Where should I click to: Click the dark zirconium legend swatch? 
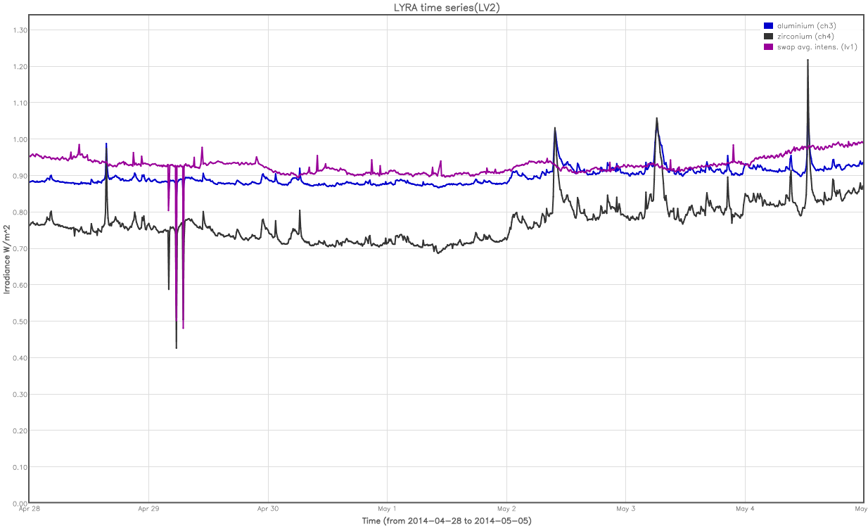click(768, 37)
